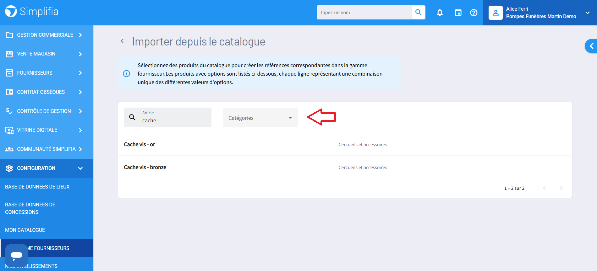Open the Configuration menu
597x271 pixels.
tap(47, 168)
